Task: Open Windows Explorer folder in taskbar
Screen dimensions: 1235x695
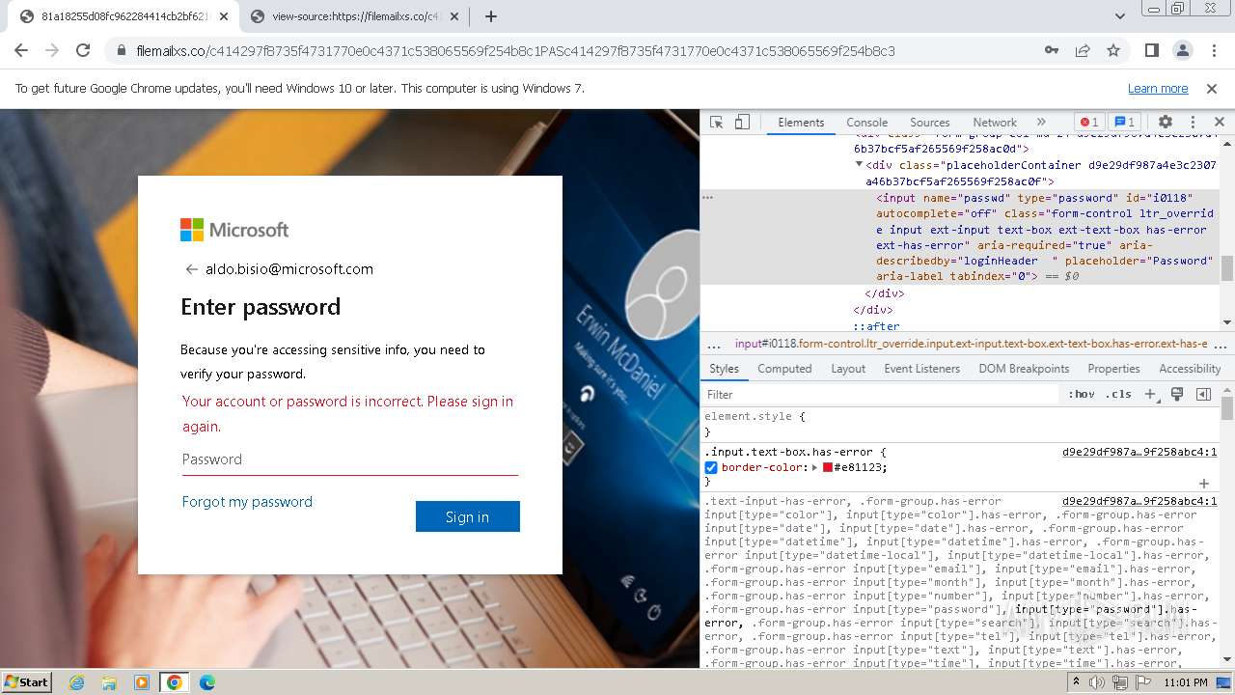Action: click(x=109, y=682)
